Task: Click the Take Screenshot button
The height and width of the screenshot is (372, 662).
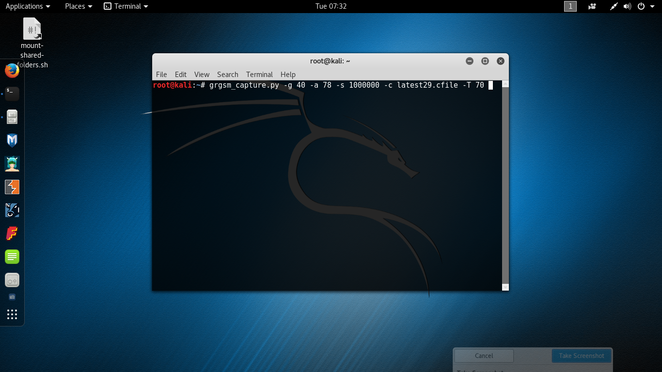Action: click(x=581, y=356)
